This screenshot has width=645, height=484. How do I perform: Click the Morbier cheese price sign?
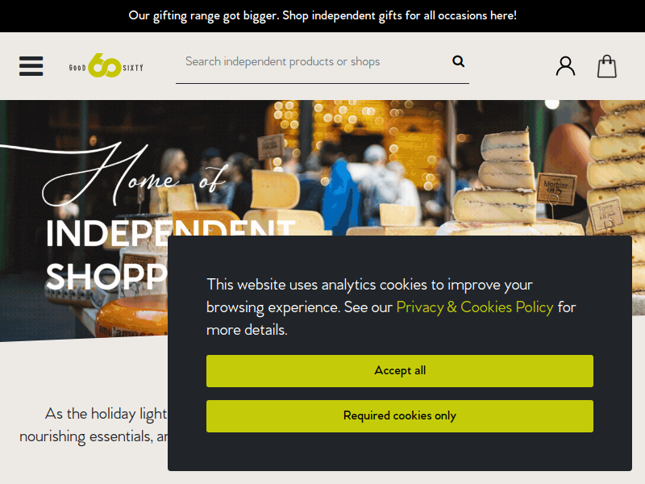(556, 190)
